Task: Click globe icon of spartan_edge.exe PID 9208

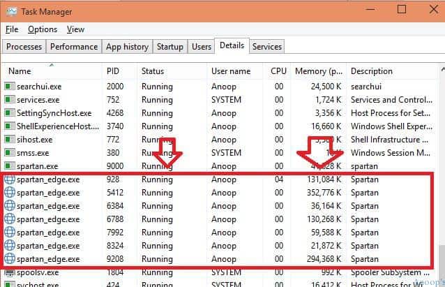Action: point(10,259)
